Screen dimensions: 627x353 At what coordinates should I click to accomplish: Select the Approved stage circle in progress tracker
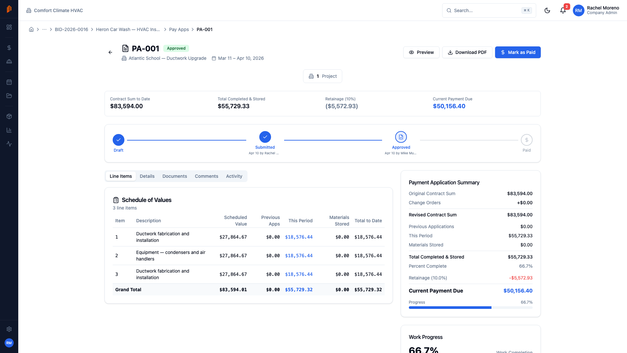pos(401,137)
